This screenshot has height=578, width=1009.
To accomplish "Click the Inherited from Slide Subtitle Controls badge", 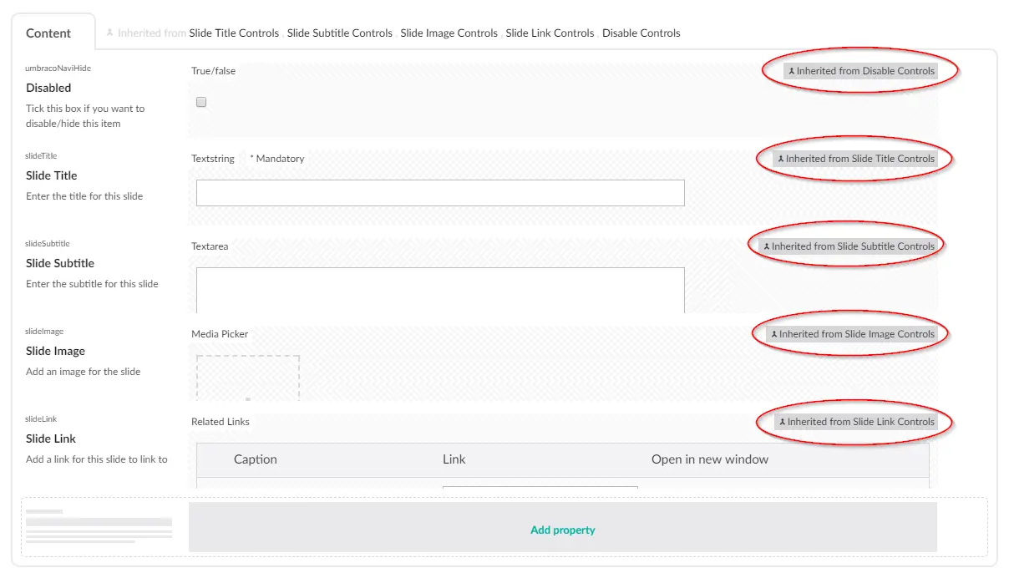I will coord(848,246).
